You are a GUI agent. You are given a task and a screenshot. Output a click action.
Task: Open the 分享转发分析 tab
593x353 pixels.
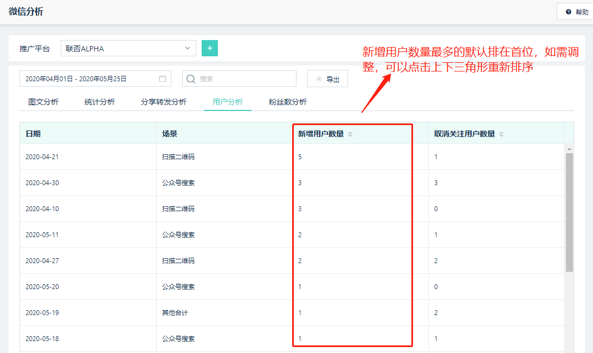pos(163,102)
